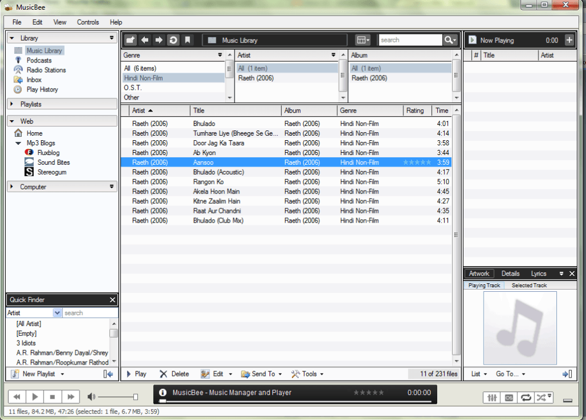Toggle Playing Track artwork view
This screenshot has height=420, width=586.
point(484,285)
